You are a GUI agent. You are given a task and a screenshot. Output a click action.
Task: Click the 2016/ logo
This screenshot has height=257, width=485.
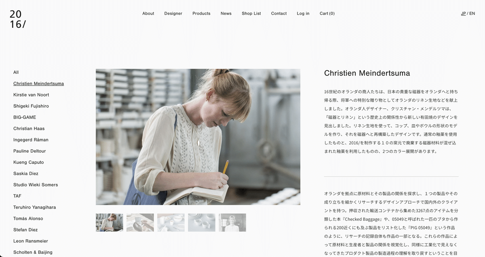click(x=18, y=19)
